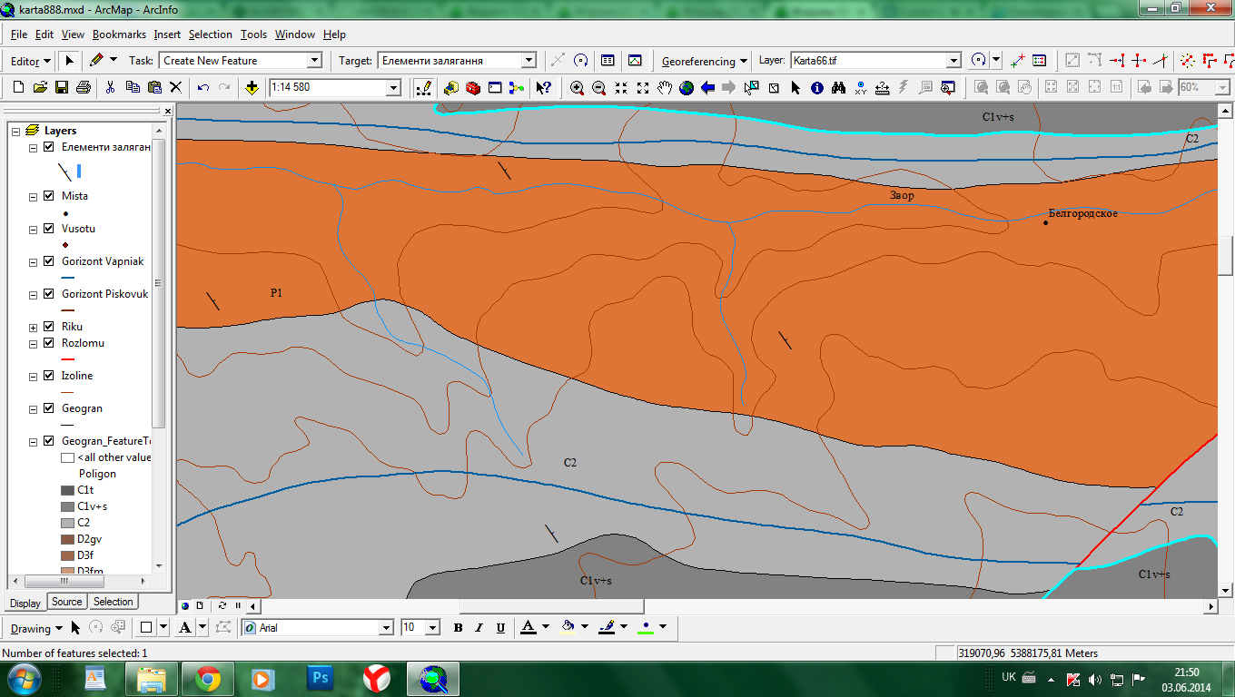Open the Georeferencing menu
Viewport: 1235px width, 697px height.
(704, 61)
